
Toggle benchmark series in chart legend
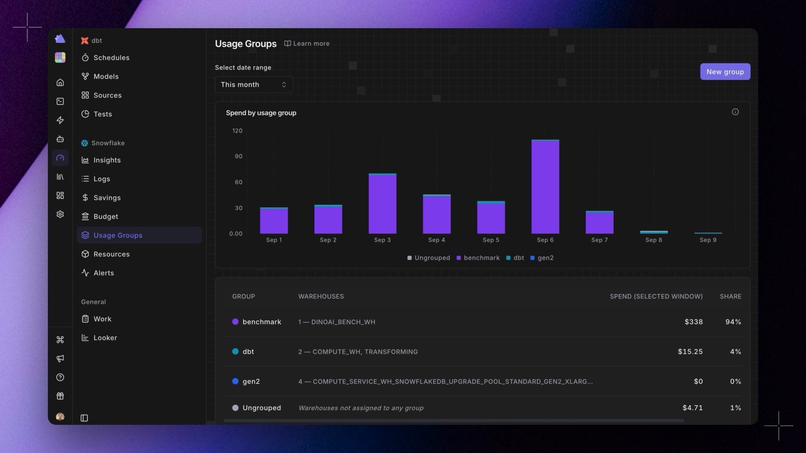pos(478,258)
